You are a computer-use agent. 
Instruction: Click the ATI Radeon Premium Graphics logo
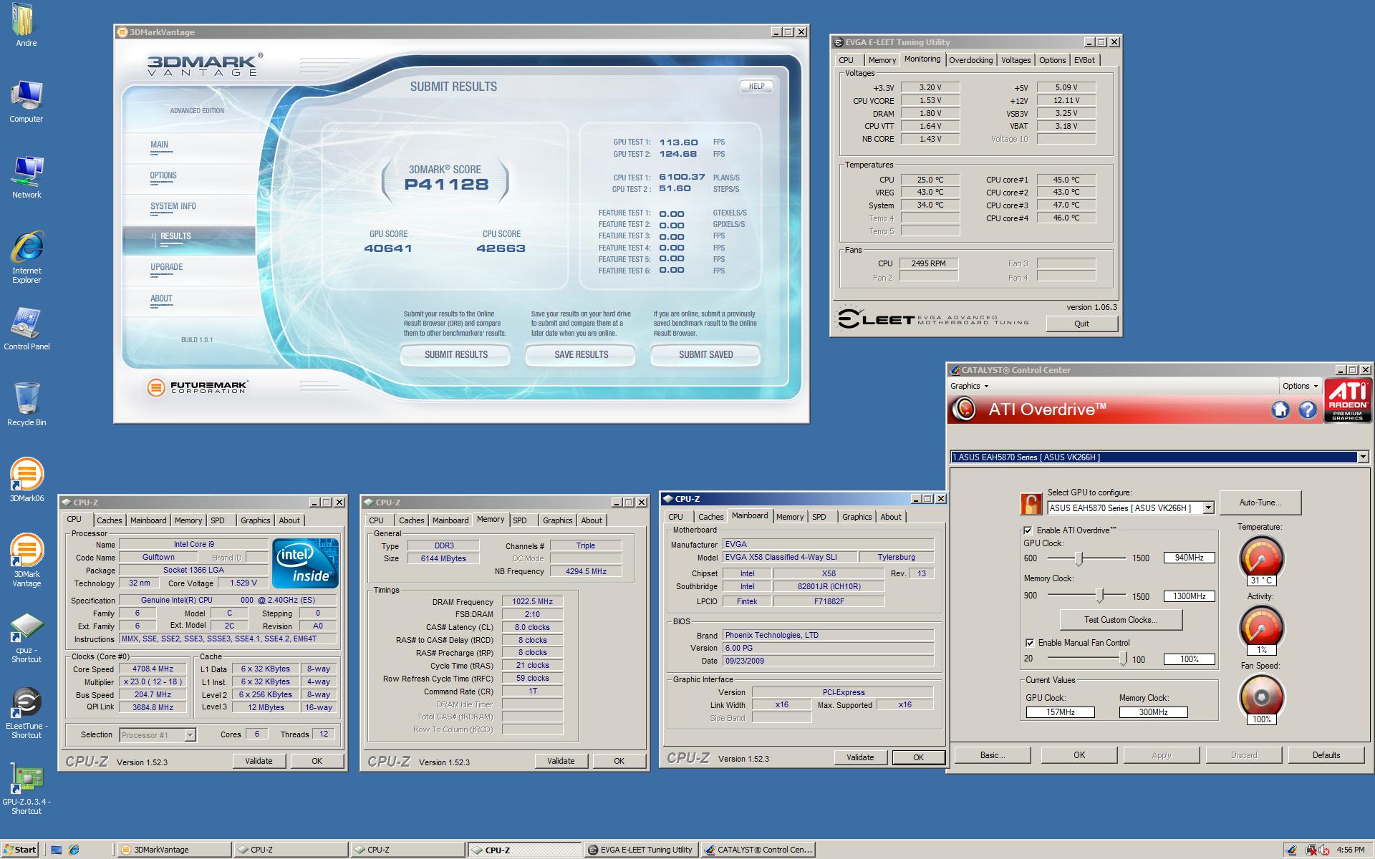1347,400
